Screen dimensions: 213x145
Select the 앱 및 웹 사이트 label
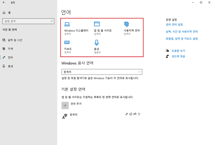click(103, 31)
